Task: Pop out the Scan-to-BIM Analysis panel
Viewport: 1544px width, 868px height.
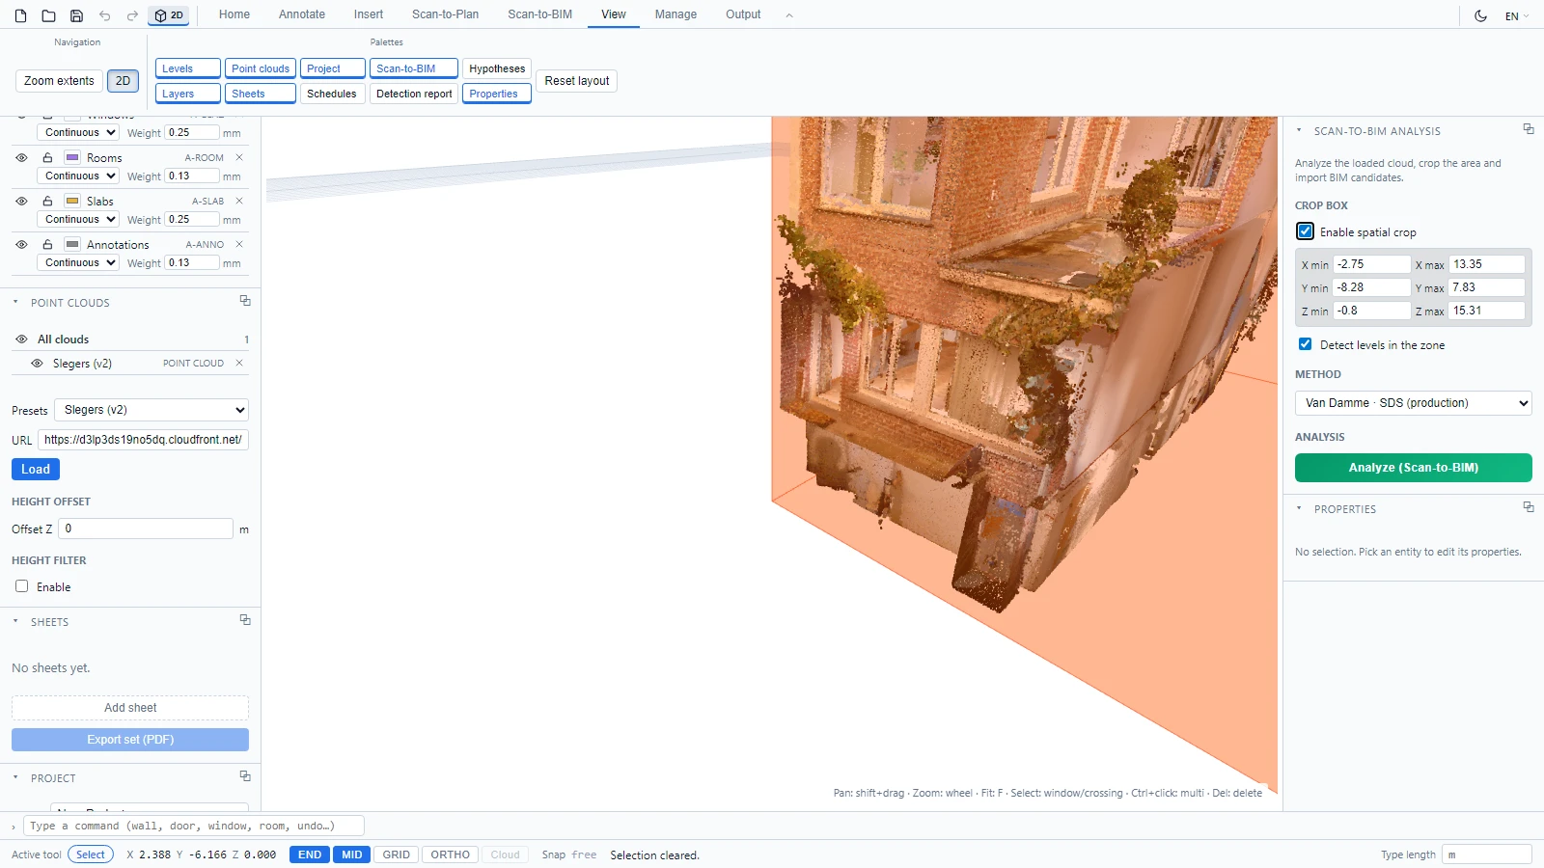Action: (1529, 129)
